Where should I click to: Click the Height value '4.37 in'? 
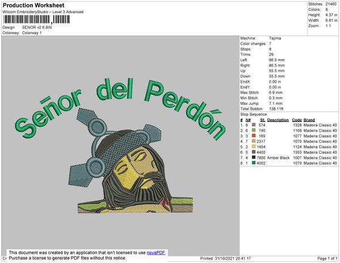331,15
